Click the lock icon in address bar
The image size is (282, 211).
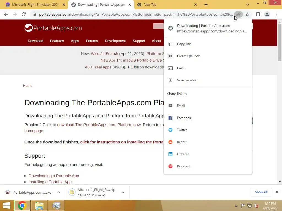click(34, 14)
